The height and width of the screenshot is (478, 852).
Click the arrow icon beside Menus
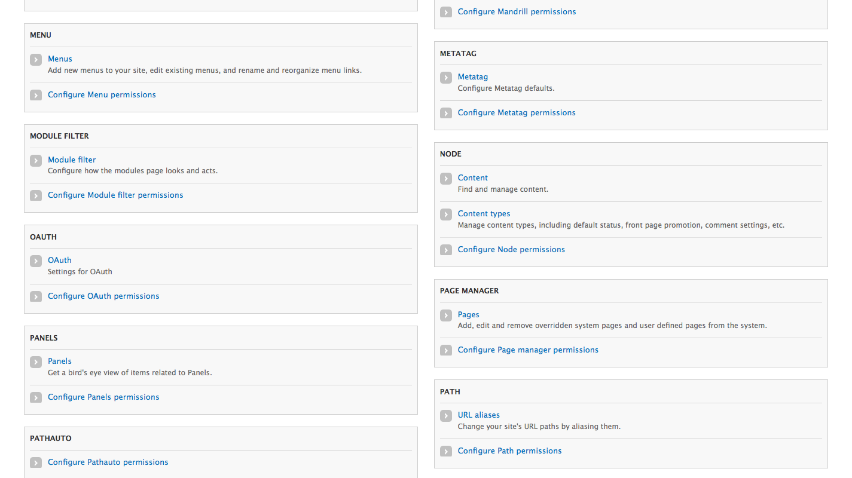coord(36,59)
